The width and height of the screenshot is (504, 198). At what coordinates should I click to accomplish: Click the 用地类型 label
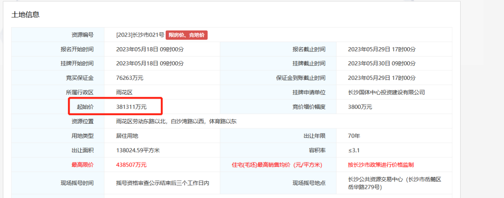tap(83, 136)
